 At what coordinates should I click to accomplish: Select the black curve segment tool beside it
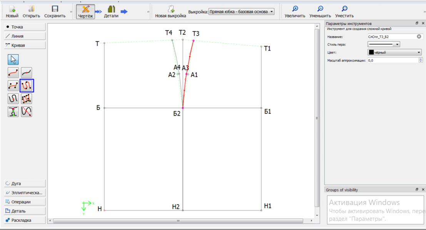(26, 72)
